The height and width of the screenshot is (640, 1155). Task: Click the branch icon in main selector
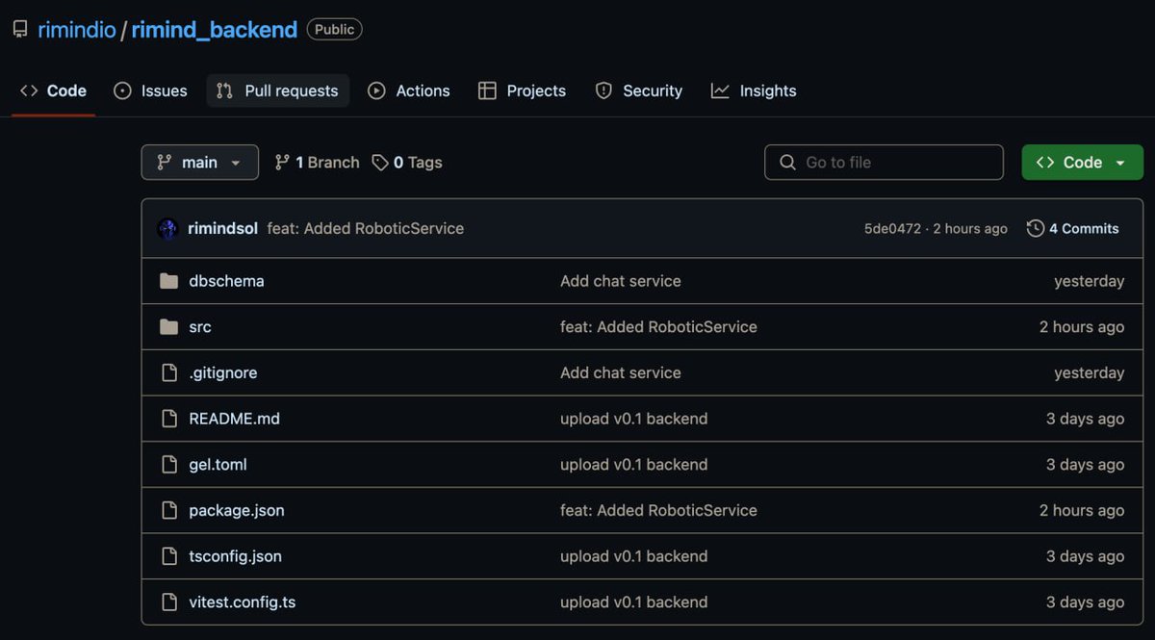pos(164,163)
